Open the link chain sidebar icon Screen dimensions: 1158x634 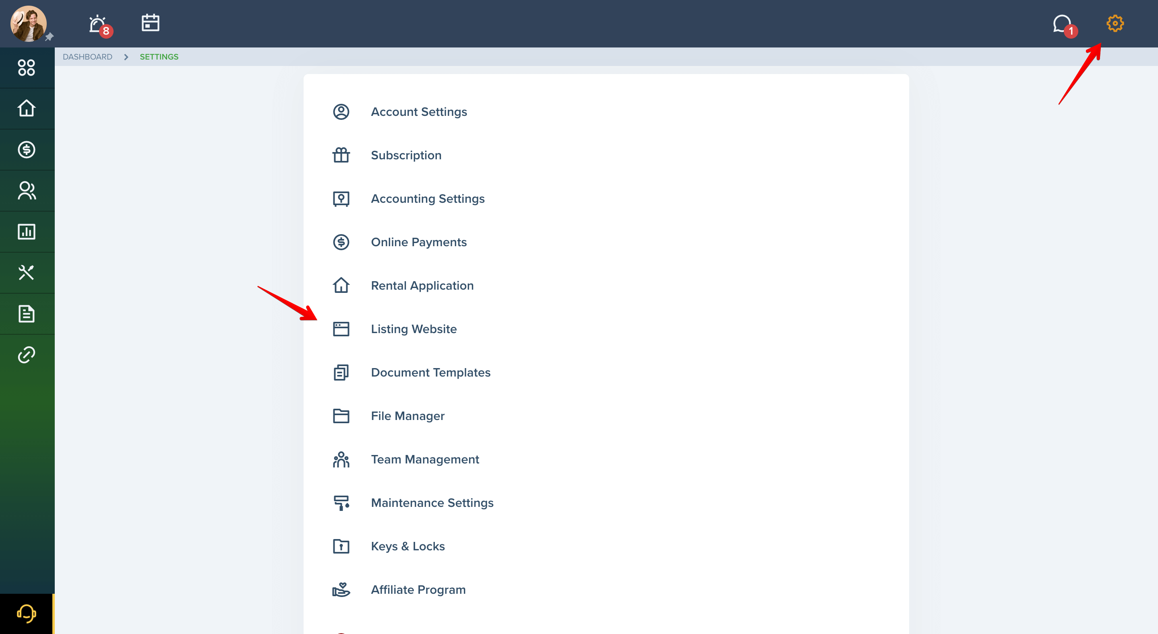[x=27, y=355]
